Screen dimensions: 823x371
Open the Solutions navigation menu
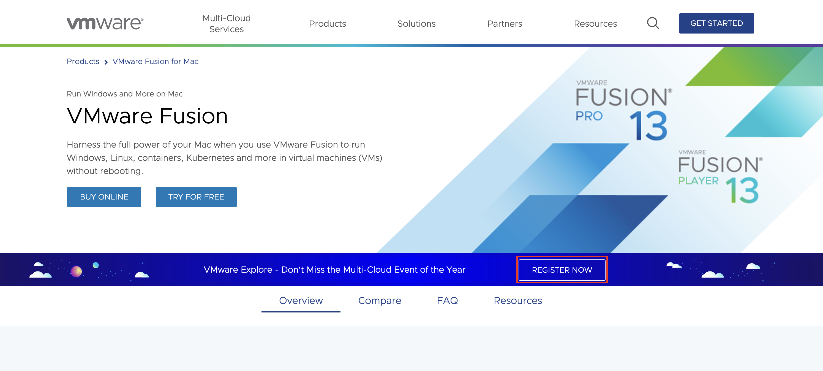pos(416,24)
